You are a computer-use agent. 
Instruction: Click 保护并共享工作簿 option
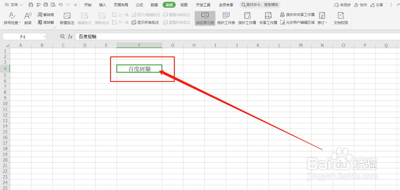[x=298, y=15]
